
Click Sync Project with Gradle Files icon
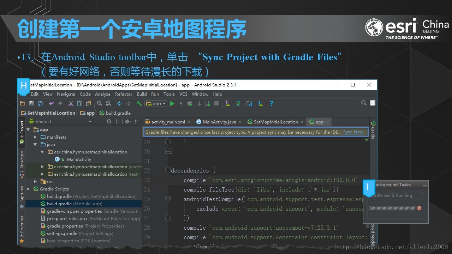click(x=238, y=103)
